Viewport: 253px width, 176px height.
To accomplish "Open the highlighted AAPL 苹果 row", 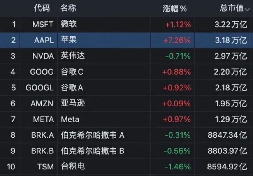I will 127,40.
